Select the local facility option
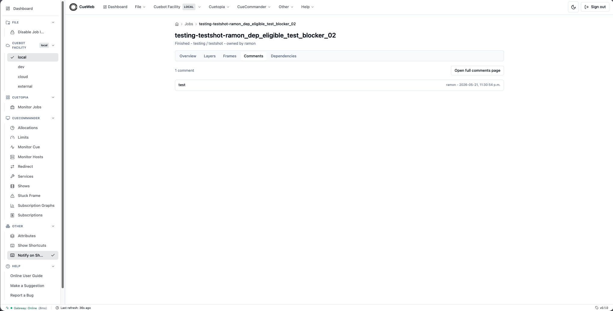Image resolution: width=613 pixels, height=311 pixels. coord(32,57)
